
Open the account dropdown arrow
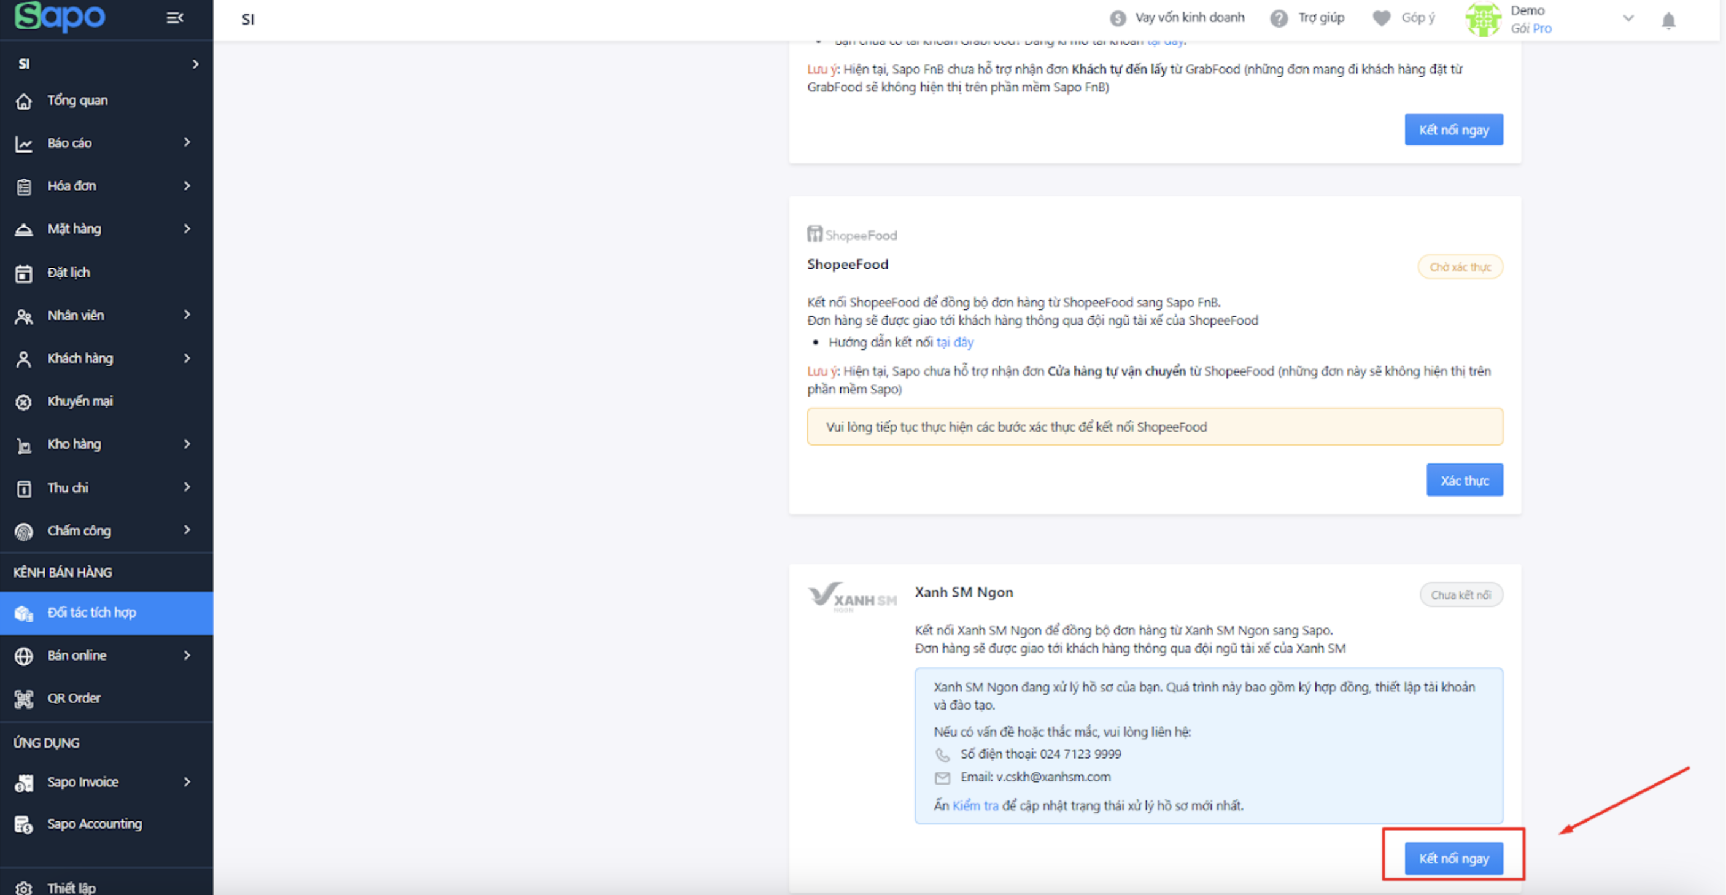(x=1628, y=19)
